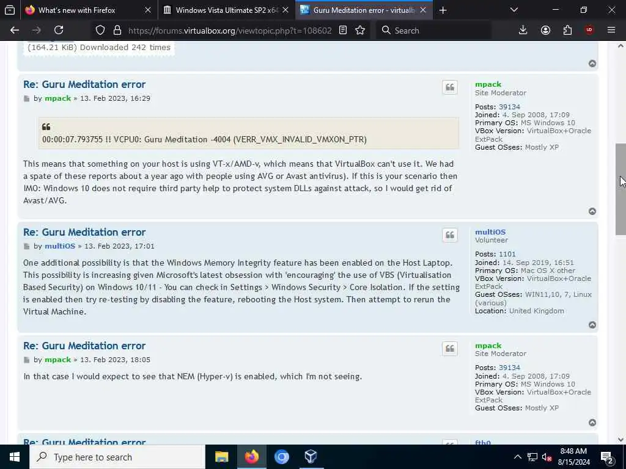Viewport: 626px width, 469px height.
Task: Open Firefox account icon
Action: point(545,31)
